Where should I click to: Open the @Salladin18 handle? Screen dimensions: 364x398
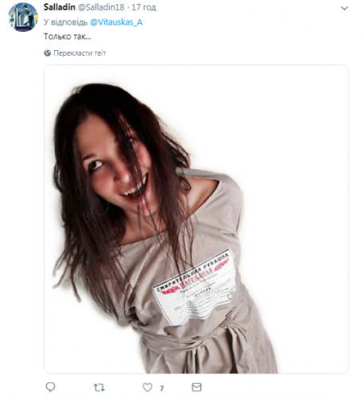coord(101,7)
